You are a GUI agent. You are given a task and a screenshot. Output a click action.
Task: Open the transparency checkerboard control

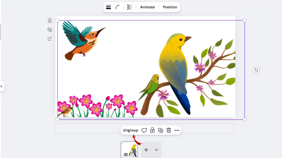(130, 7)
